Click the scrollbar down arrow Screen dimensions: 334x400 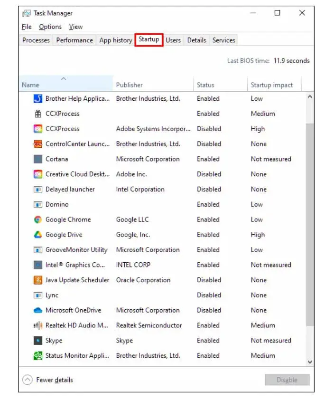(x=310, y=362)
